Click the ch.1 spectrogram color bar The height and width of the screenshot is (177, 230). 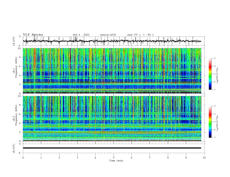pos(210,74)
